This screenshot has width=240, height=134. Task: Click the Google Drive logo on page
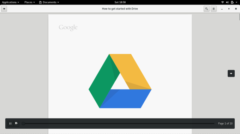coord(120,81)
